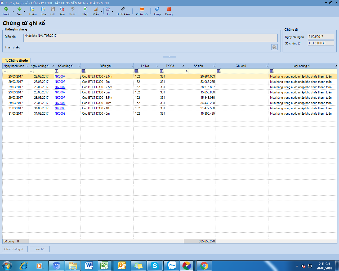This screenshot has height=271, width=339.
Task: Open filter operator for Loại chứng từ column
Action: 271,71
